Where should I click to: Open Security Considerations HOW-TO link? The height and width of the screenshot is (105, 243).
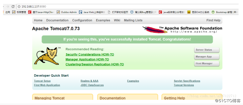coord(90,54)
